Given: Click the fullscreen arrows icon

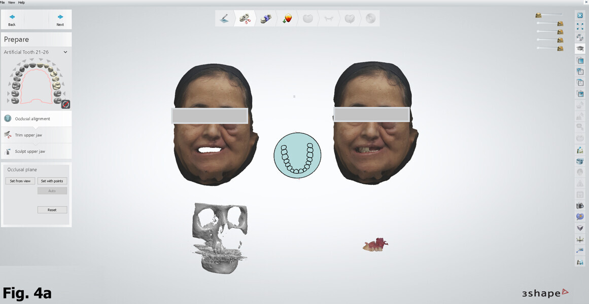Looking at the screenshot, I should pos(580,26).
